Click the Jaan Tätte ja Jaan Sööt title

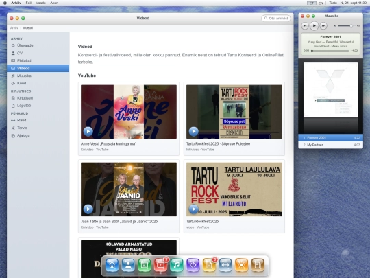pos(119,222)
